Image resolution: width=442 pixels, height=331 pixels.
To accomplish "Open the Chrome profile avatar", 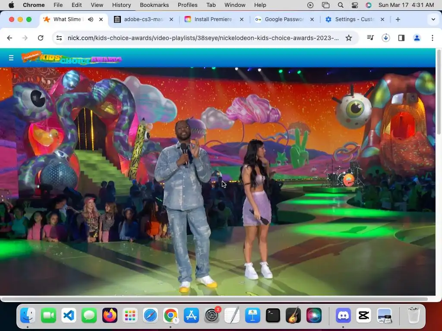I will 417,38.
